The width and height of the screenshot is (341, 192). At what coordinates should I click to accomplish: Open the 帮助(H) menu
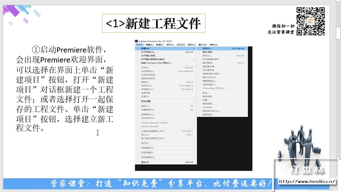[x=214, y=44]
